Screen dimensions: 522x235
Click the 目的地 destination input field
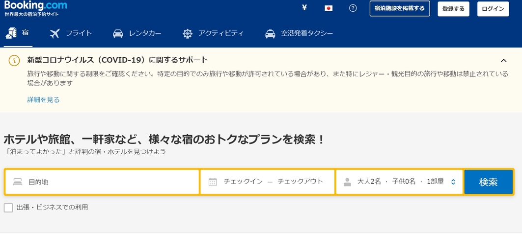[102, 182]
